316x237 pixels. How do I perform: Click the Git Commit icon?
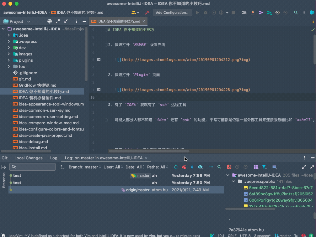click(x=261, y=13)
